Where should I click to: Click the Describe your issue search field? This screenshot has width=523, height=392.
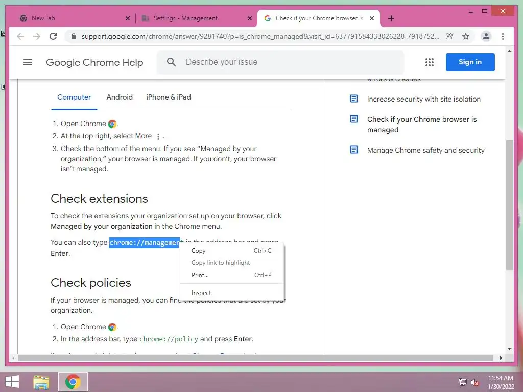pyautogui.click(x=280, y=62)
